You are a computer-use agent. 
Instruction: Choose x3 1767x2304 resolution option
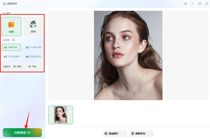12,57
